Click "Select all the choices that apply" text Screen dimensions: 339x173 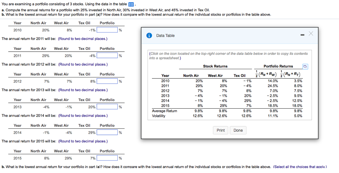(300, 167)
